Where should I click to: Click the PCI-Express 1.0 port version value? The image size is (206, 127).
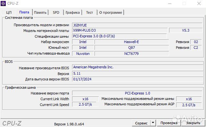(x=137, y=93)
